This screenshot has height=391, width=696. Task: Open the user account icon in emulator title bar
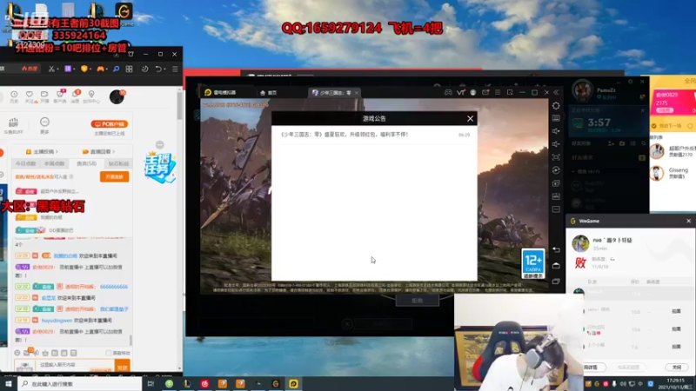click(x=473, y=92)
